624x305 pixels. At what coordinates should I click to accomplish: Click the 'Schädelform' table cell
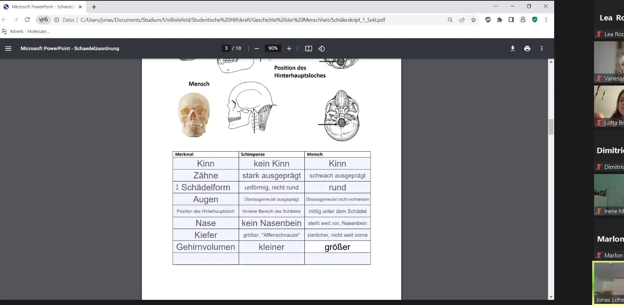206,187
